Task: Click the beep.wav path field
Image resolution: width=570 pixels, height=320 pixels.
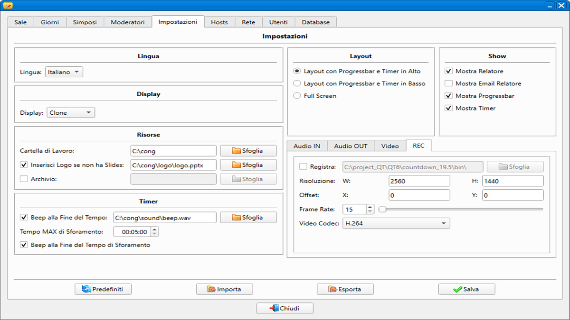Action: coord(165,217)
